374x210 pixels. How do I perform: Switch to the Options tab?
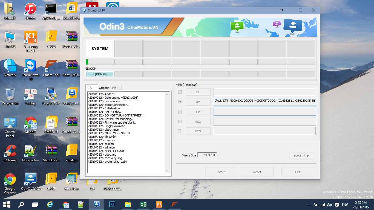(104, 88)
